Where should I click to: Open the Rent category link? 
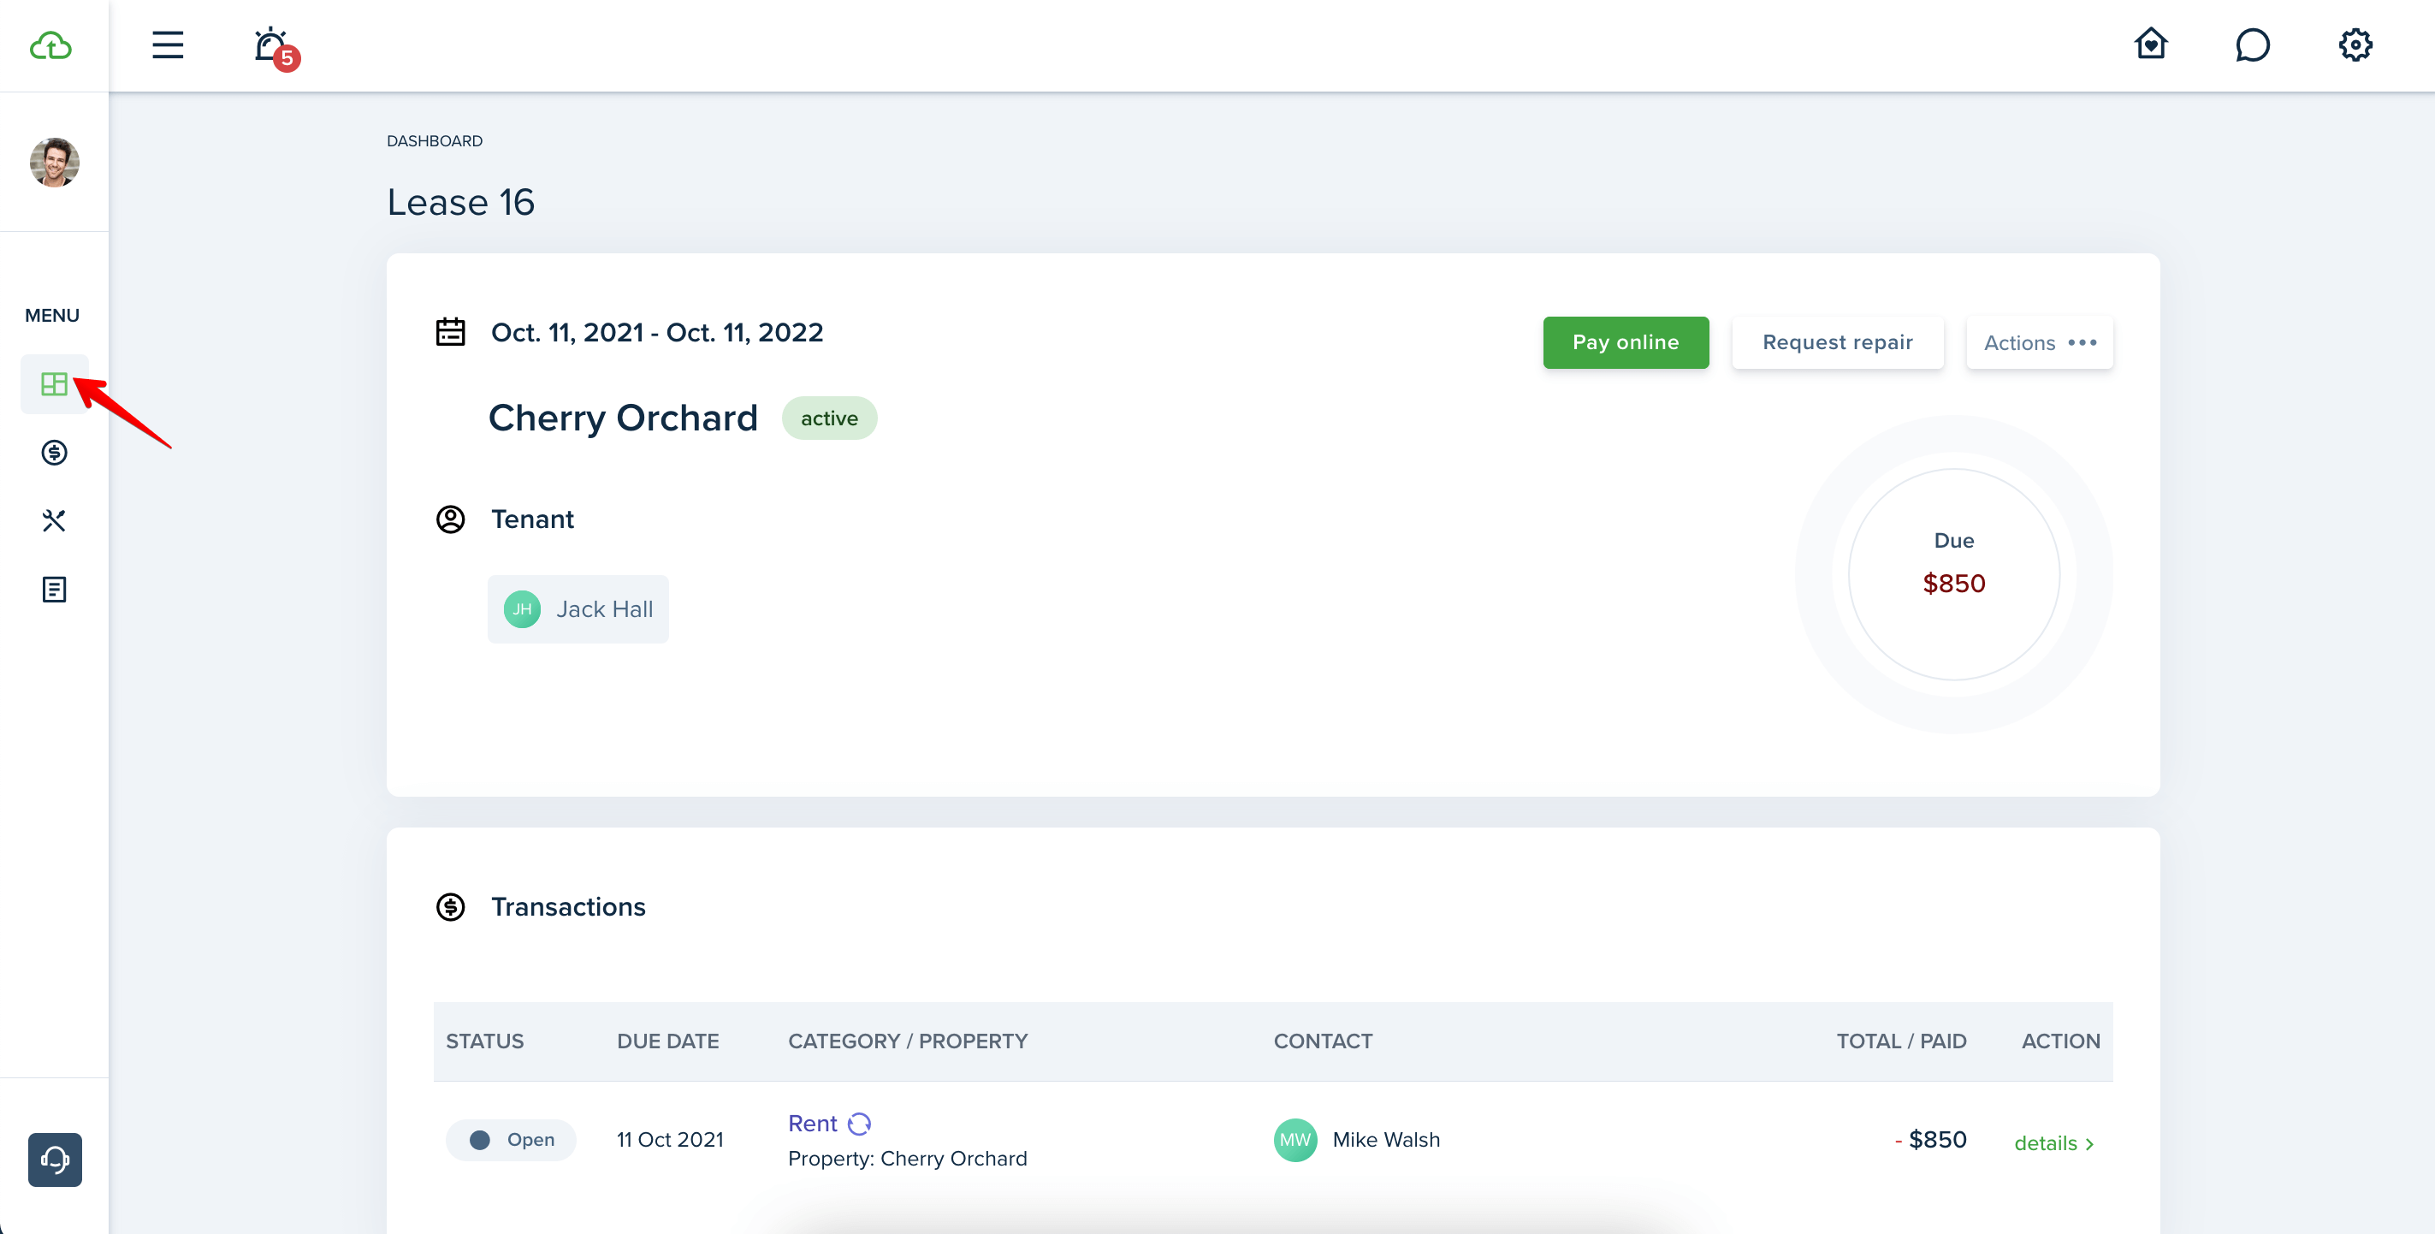pos(813,1124)
